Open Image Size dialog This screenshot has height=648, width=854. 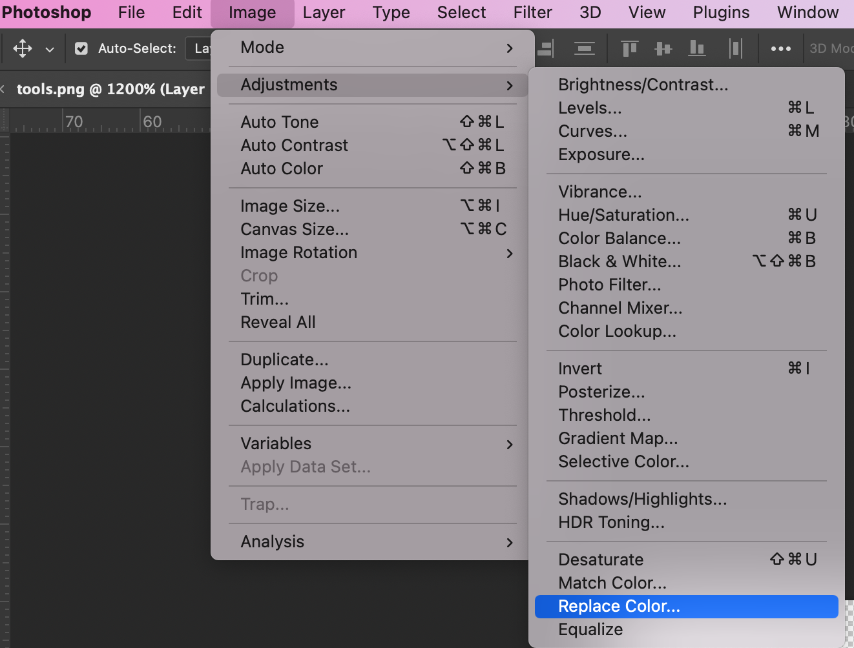point(373,206)
